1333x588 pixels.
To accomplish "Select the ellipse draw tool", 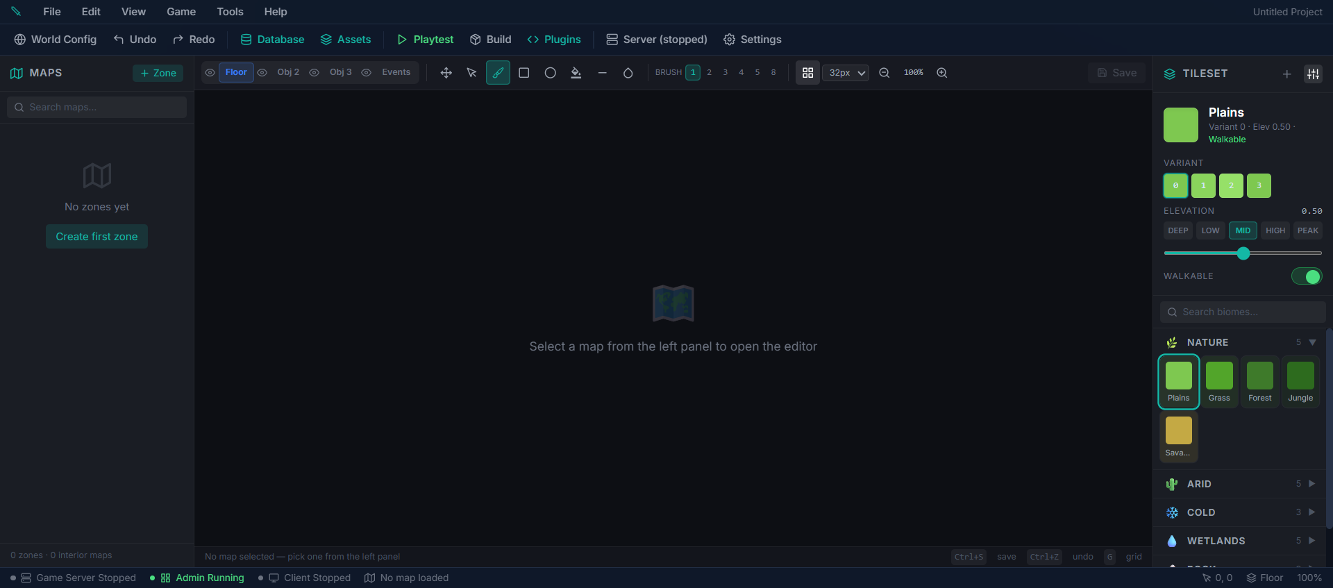I will coord(550,73).
